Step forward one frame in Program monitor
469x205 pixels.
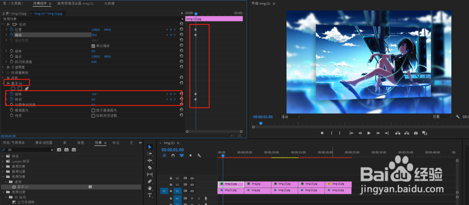pos(378,133)
